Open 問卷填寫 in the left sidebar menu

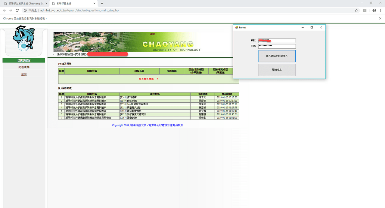[x=24, y=67]
